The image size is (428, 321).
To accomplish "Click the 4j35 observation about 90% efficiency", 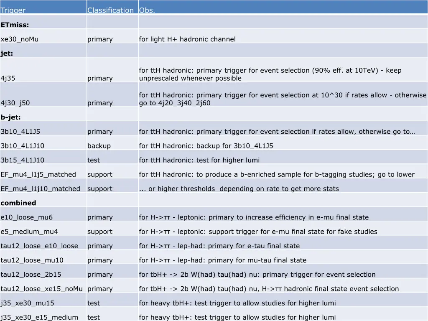I will click(x=283, y=70).
